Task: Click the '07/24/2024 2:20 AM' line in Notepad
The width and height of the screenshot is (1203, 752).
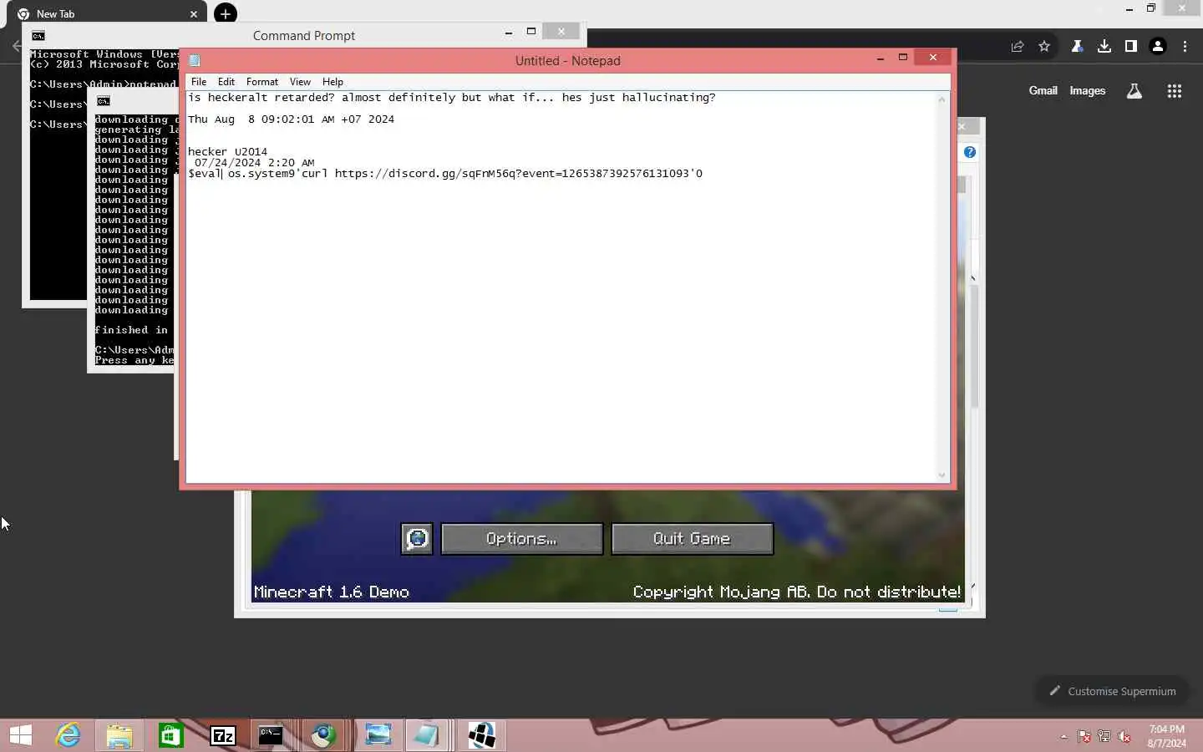Action: (x=254, y=163)
